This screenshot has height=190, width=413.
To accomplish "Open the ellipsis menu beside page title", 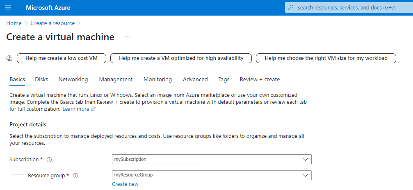I will [128, 37].
